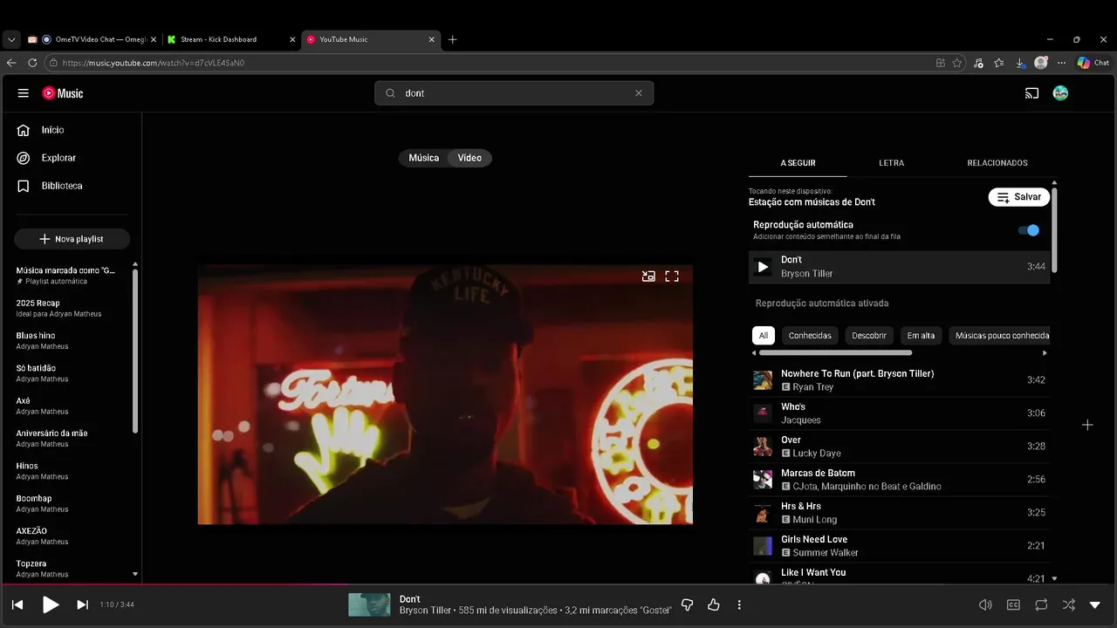The width and height of the screenshot is (1117, 628).
Task: Toggle repeat mode
Action: [1041, 604]
